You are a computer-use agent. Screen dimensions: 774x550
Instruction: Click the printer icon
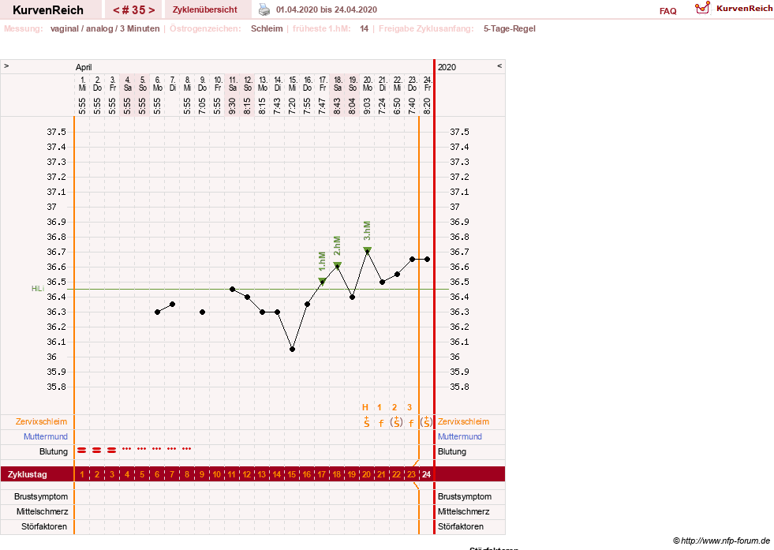point(264,9)
